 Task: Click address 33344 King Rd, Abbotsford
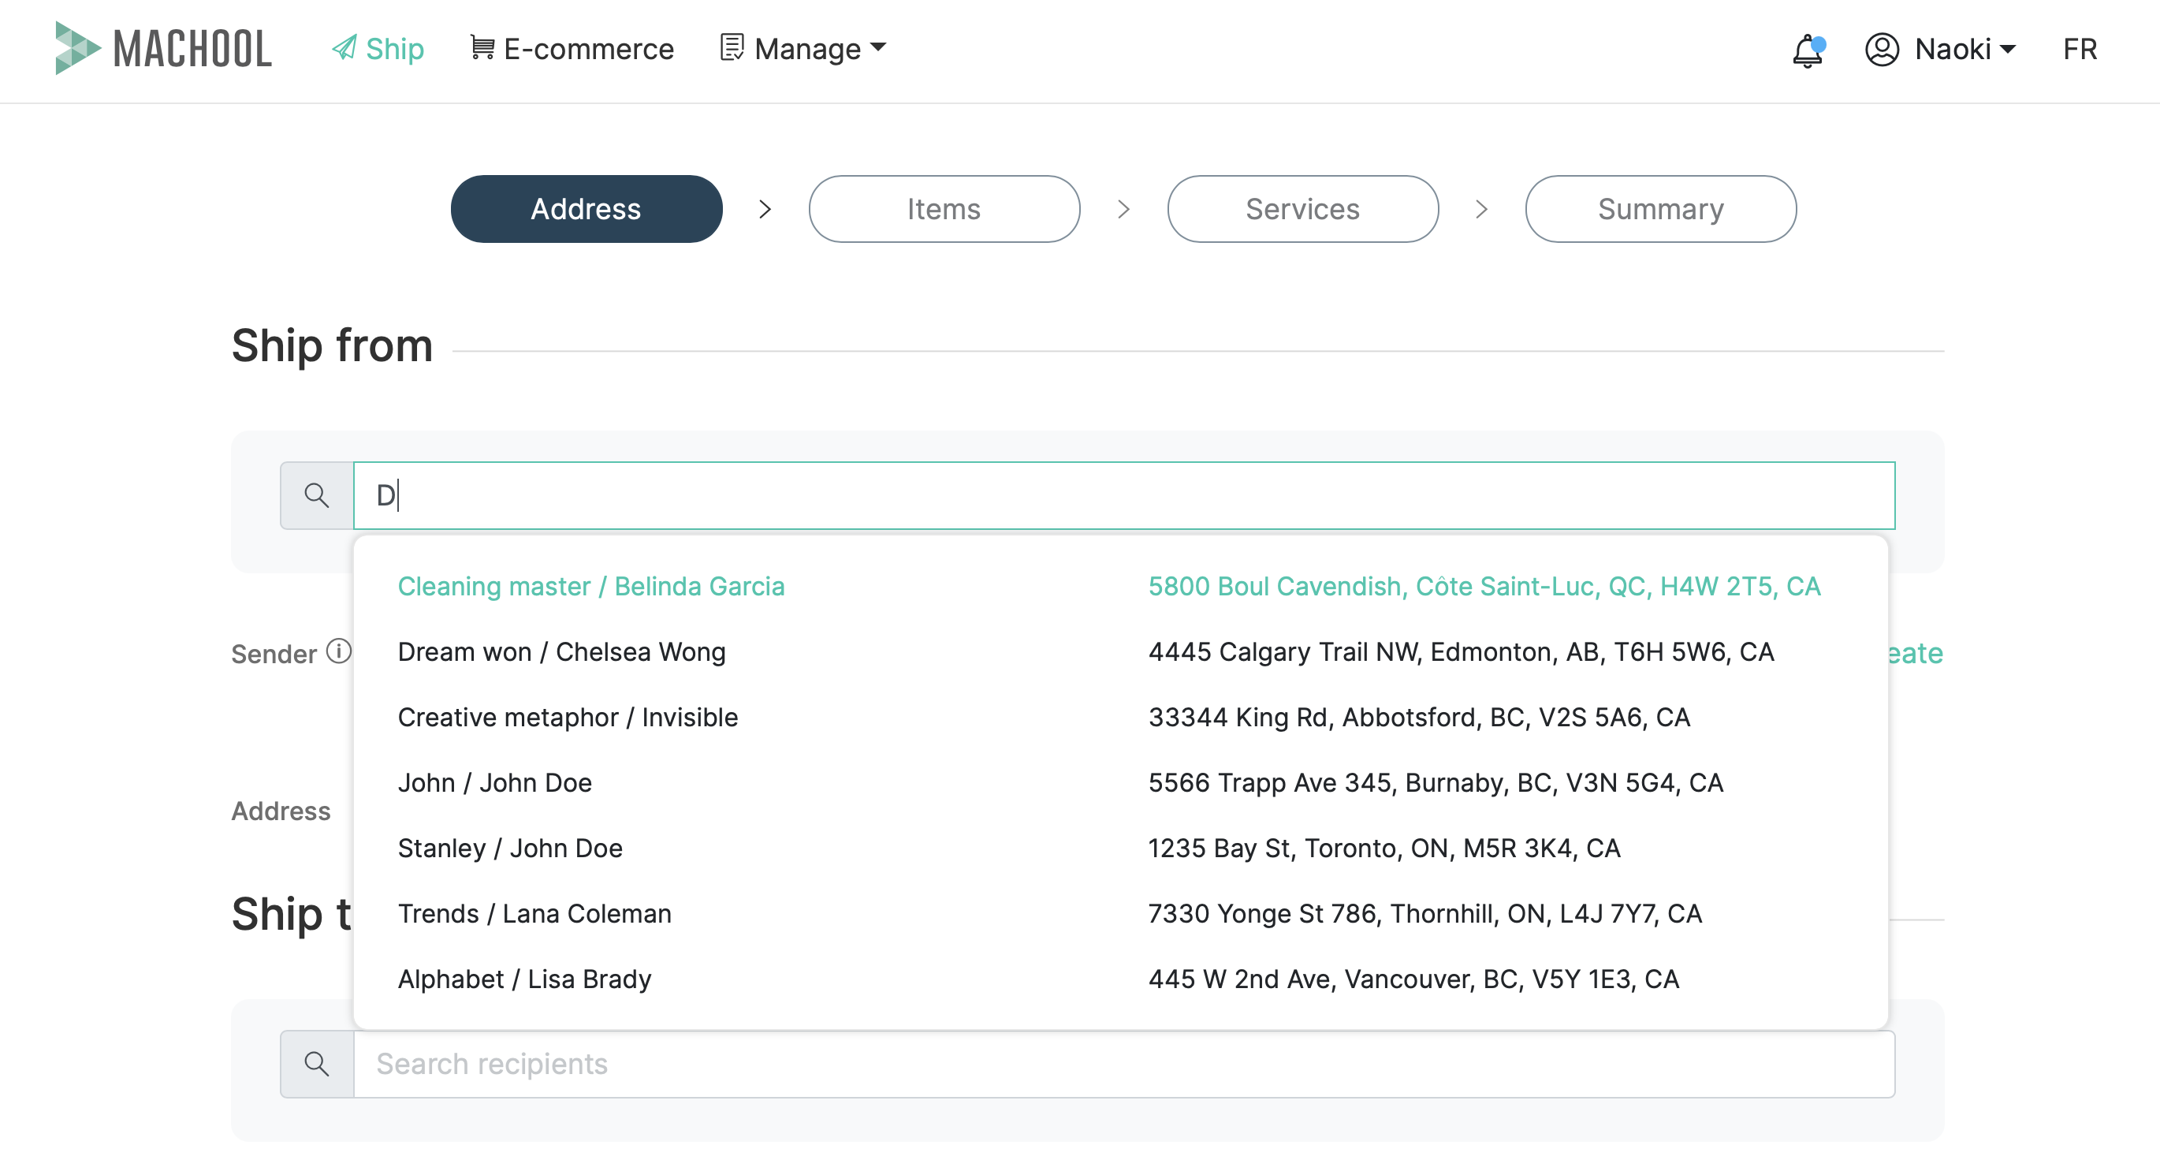click(1419, 717)
